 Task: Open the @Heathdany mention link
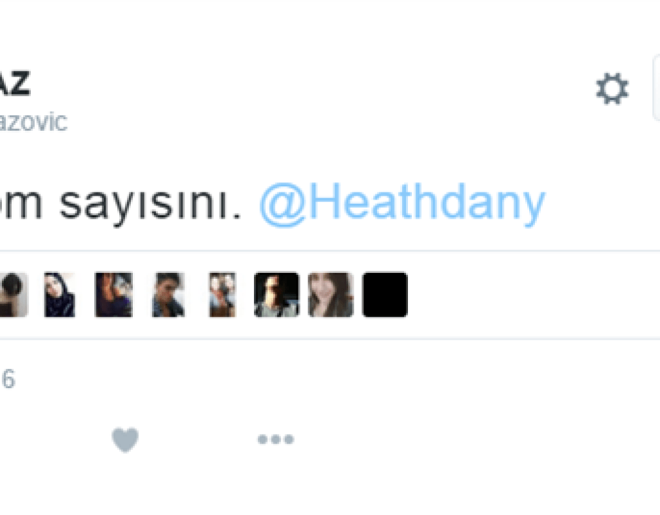(402, 203)
